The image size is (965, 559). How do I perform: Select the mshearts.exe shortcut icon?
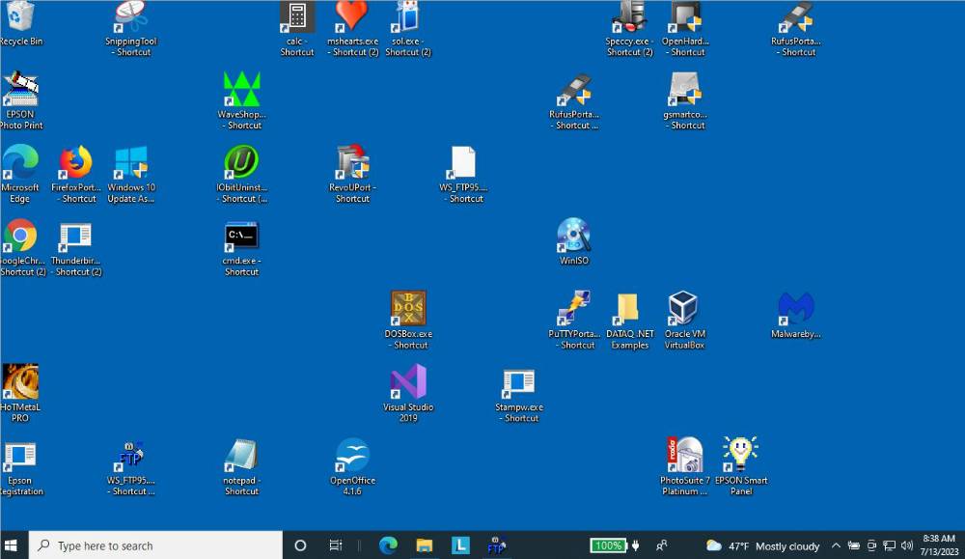pos(352,28)
